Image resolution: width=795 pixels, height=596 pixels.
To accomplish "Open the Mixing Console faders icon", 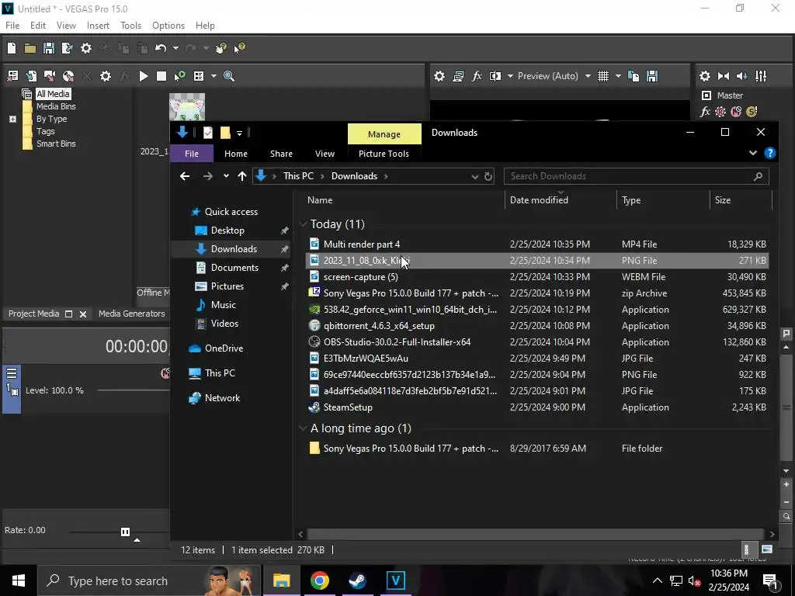I will click(x=761, y=76).
